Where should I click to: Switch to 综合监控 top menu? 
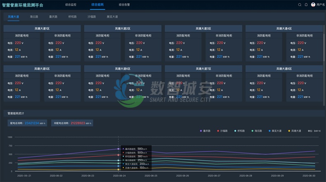pyautogui.click(x=71, y=5)
